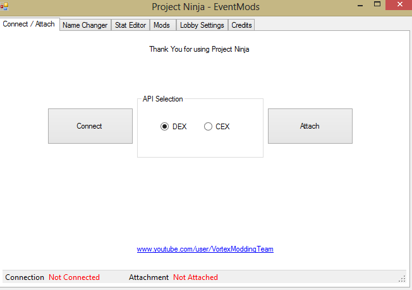This screenshot has height=290, width=412.
Task: Minimize the Project Ninja window
Action: point(360,5)
